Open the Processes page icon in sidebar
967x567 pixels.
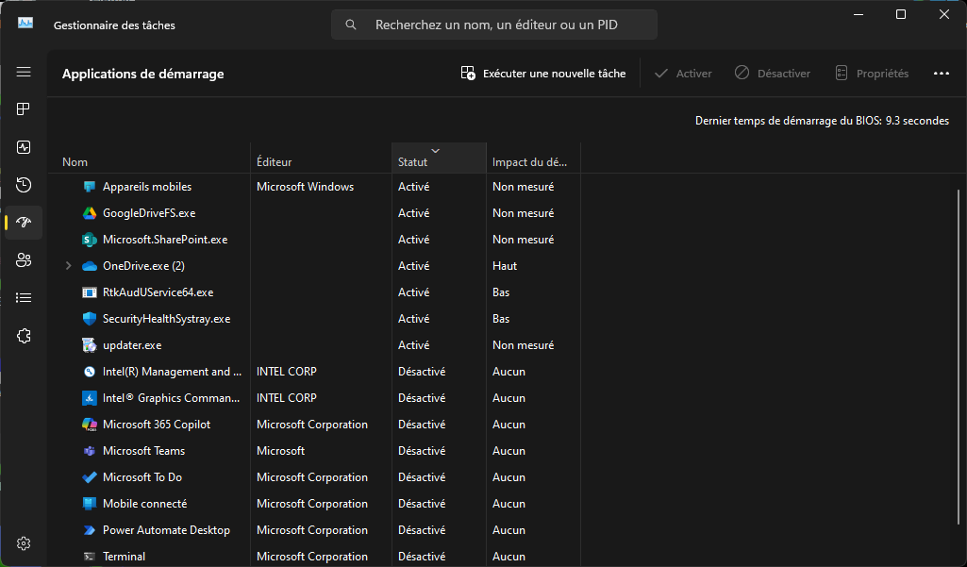(x=24, y=109)
